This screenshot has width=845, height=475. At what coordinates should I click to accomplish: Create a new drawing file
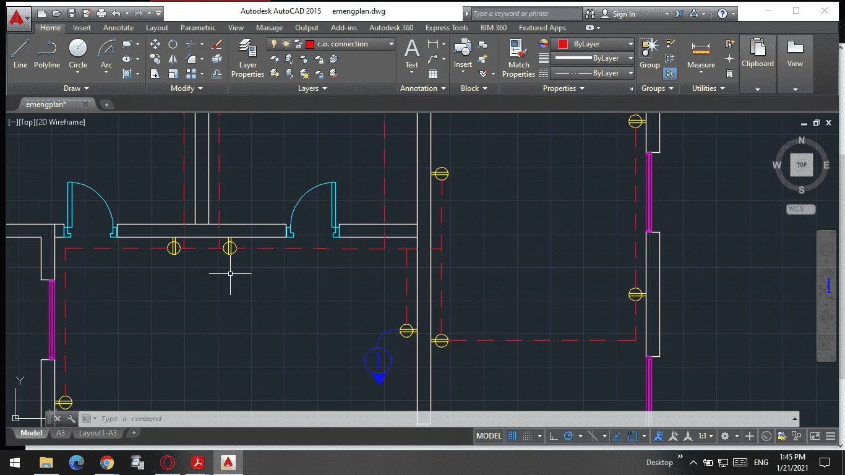[41, 13]
